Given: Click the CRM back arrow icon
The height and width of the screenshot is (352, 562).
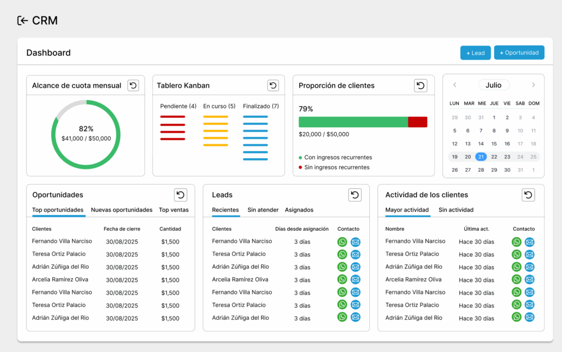Looking at the screenshot, I should (23, 21).
